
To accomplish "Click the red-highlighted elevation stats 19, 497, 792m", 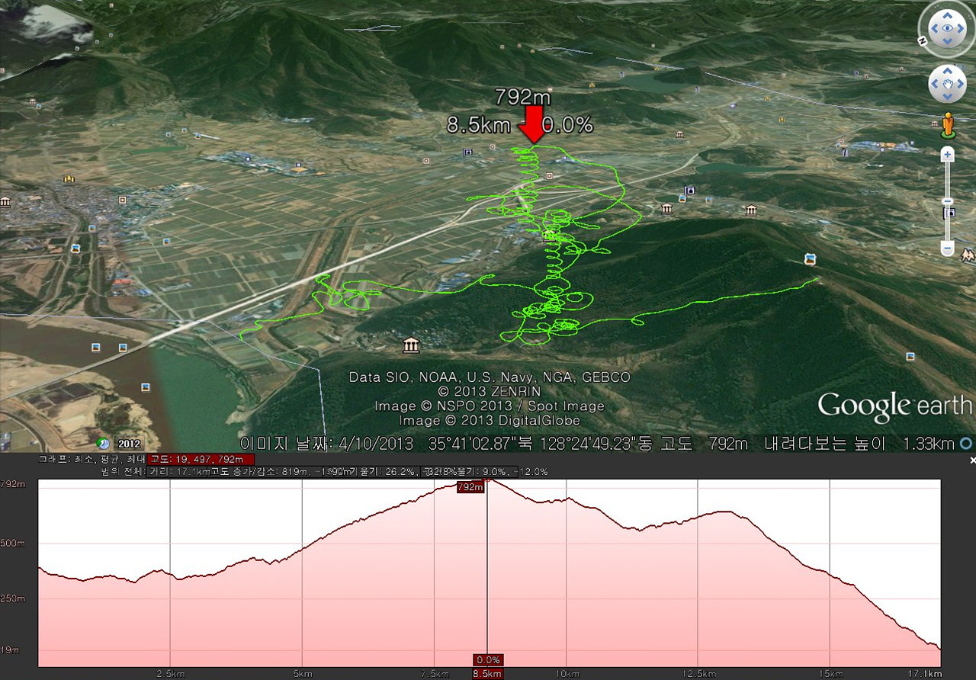I will tap(201, 459).
